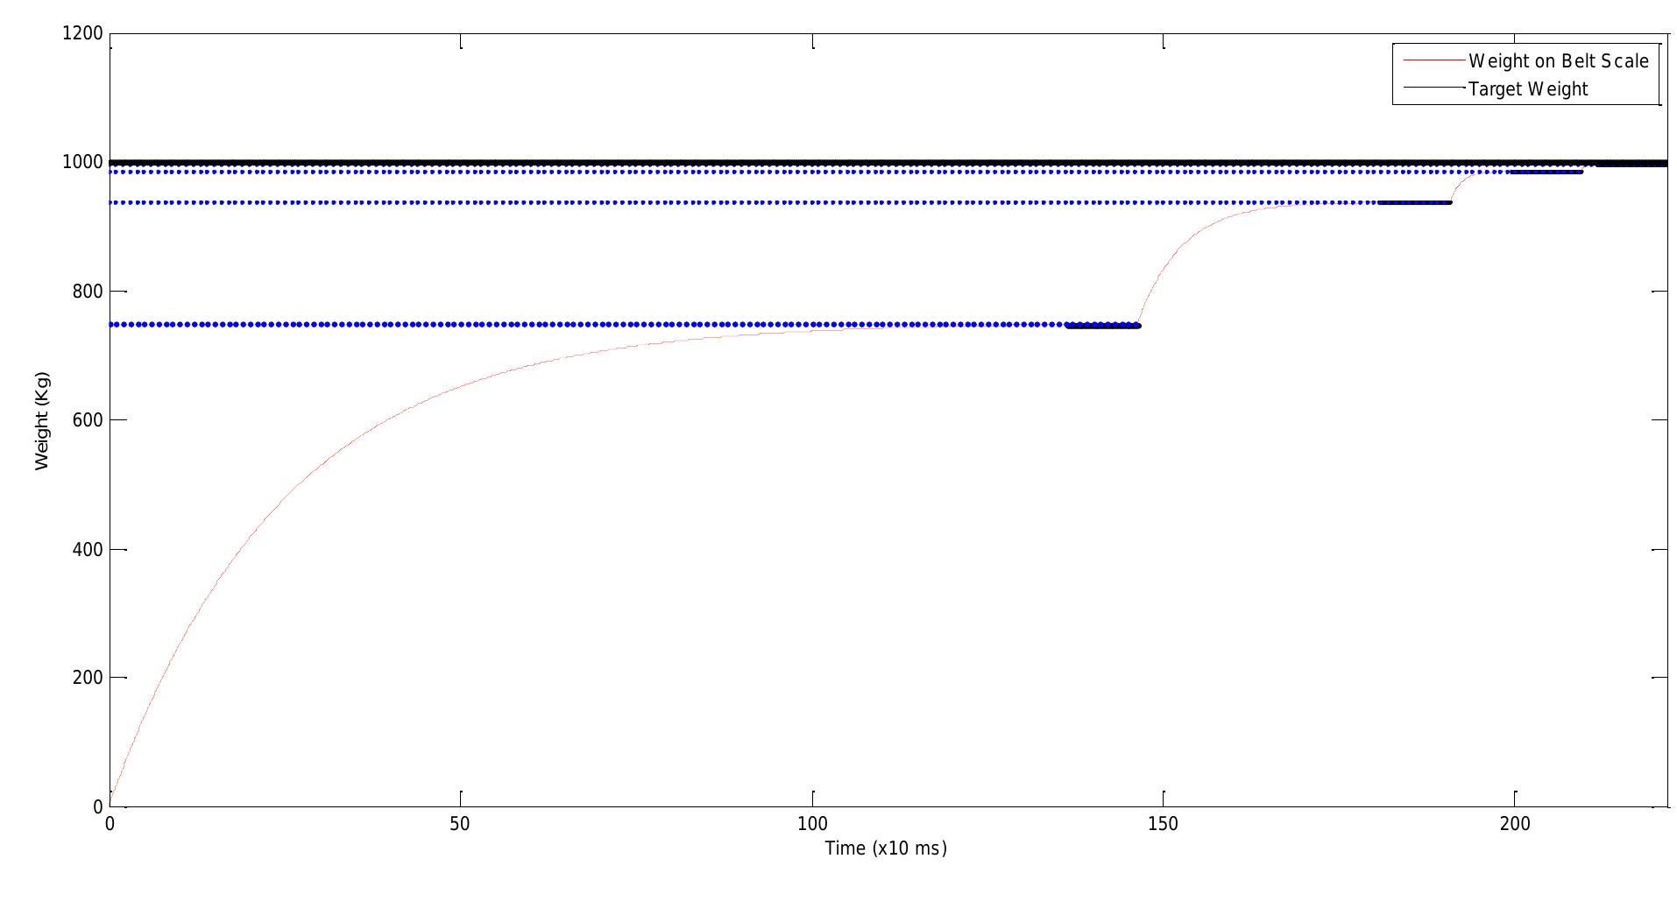Click y-axis tick label 1000
The image size is (1677, 915).
(82, 162)
